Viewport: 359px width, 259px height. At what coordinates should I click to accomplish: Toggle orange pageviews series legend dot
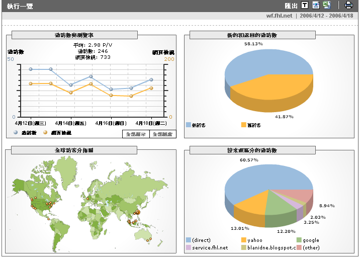[45, 132]
